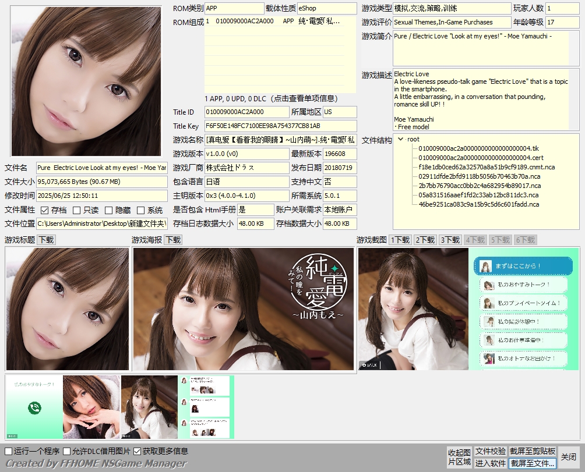585x472 pixels.
Task: Open the game poster image with 純電愛 logo
Action: [243, 309]
